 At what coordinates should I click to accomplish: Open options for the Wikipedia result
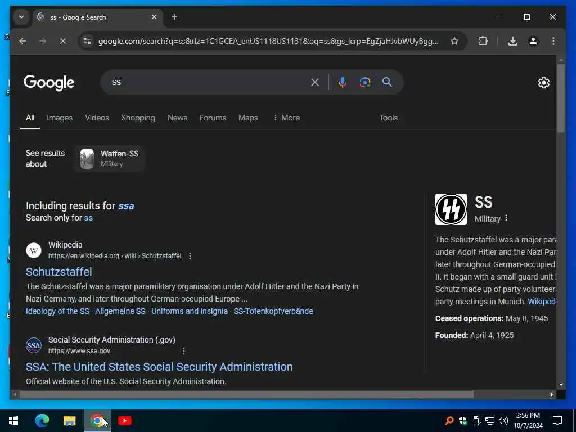(190, 256)
